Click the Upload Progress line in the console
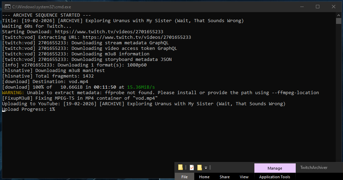Viewport: 343px width, 180px height. point(28,109)
